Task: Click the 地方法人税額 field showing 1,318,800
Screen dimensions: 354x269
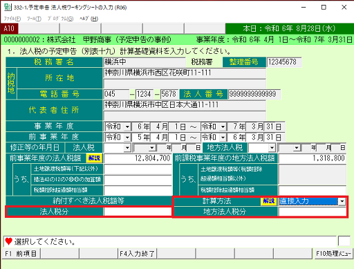Action: click(x=313, y=158)
